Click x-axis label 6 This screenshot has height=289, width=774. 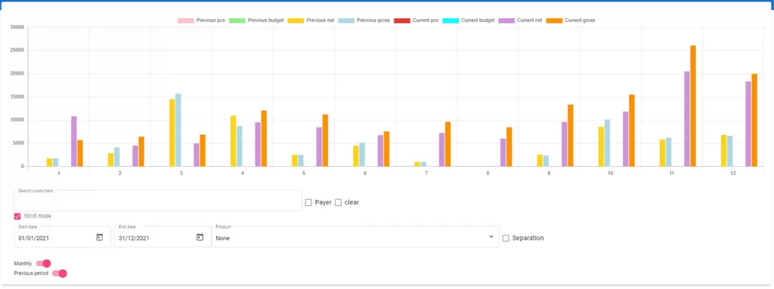365,174
